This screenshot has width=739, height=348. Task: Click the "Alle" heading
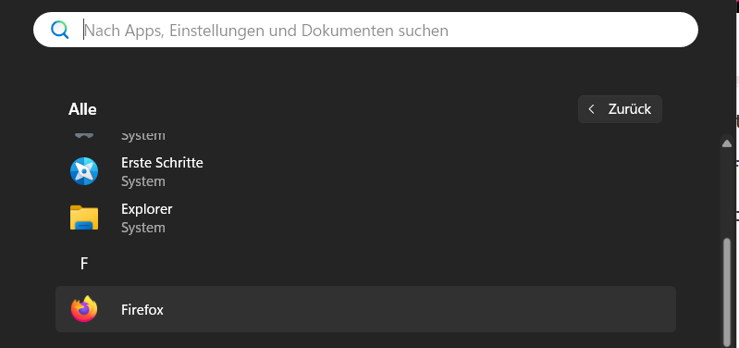click(82, 109)
